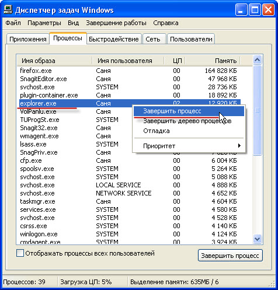Click the 47 968 КБ memory value

tap(223, 79)
